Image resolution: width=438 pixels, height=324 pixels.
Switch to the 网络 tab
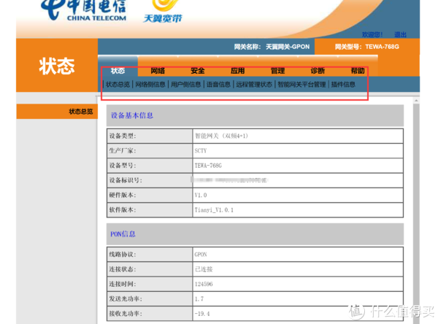[158, 71]
